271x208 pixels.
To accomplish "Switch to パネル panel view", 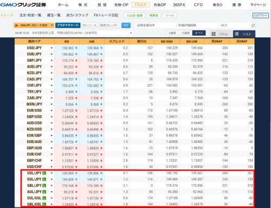I will (x=221, y=34).
